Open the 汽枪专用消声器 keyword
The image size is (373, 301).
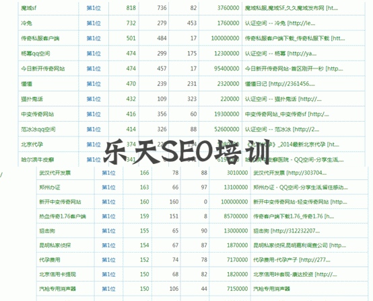(x=58, y=289)
